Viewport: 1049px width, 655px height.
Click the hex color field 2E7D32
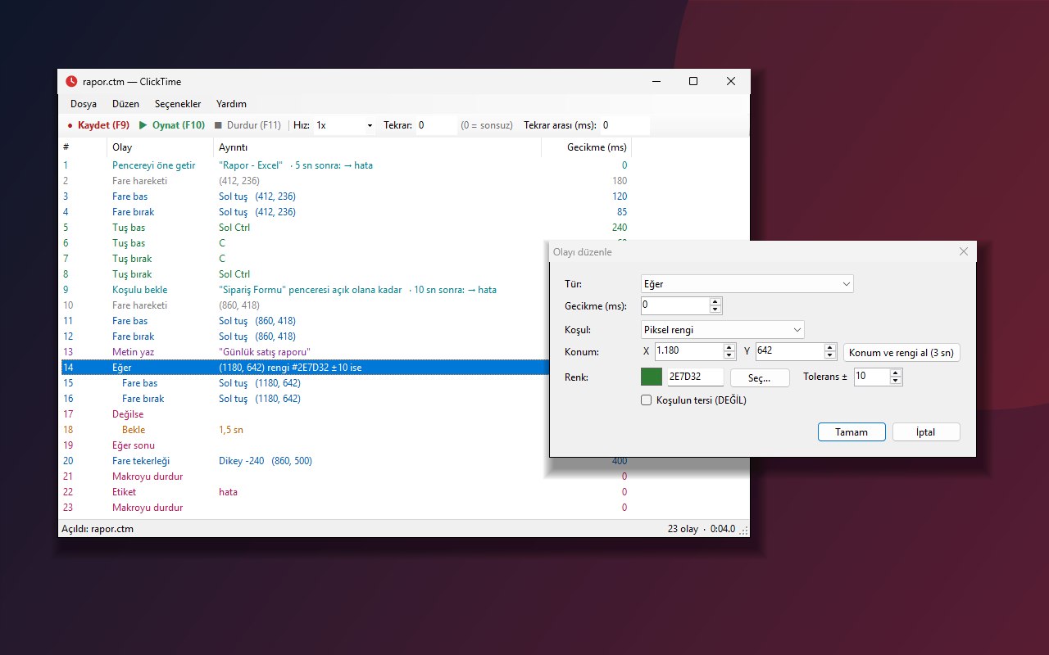click(695, 377)
